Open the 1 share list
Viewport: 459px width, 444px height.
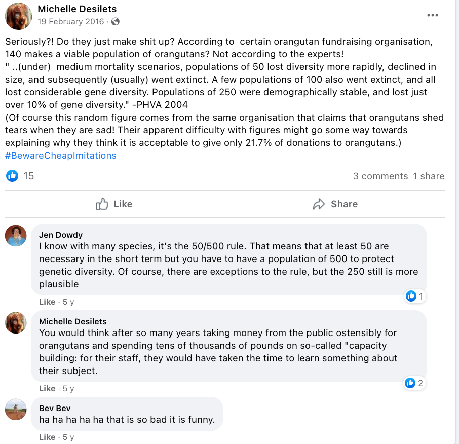429,176
